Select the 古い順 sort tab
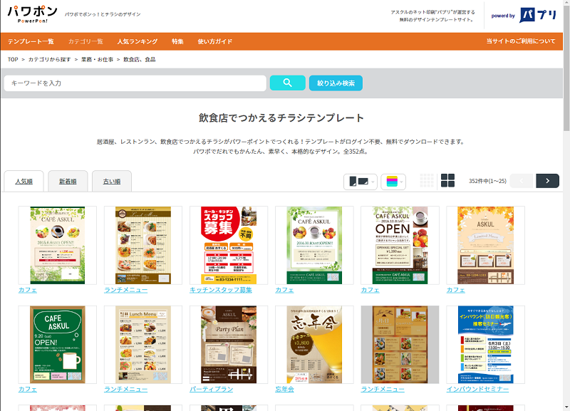 112,182
